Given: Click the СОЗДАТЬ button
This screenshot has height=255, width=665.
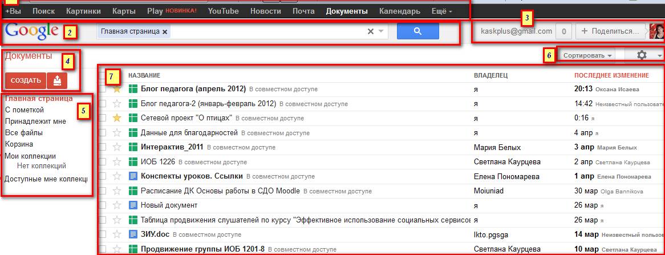Looking at the screenshot, I should (x=26, y=80).
